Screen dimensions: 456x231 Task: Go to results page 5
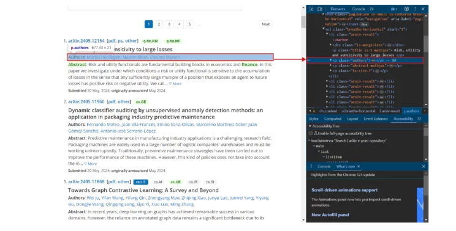click(189, 24)
